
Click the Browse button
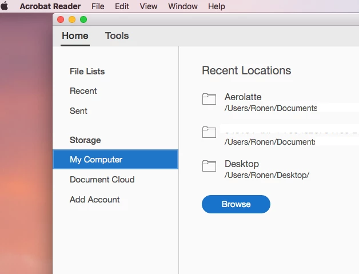(236, 204)
